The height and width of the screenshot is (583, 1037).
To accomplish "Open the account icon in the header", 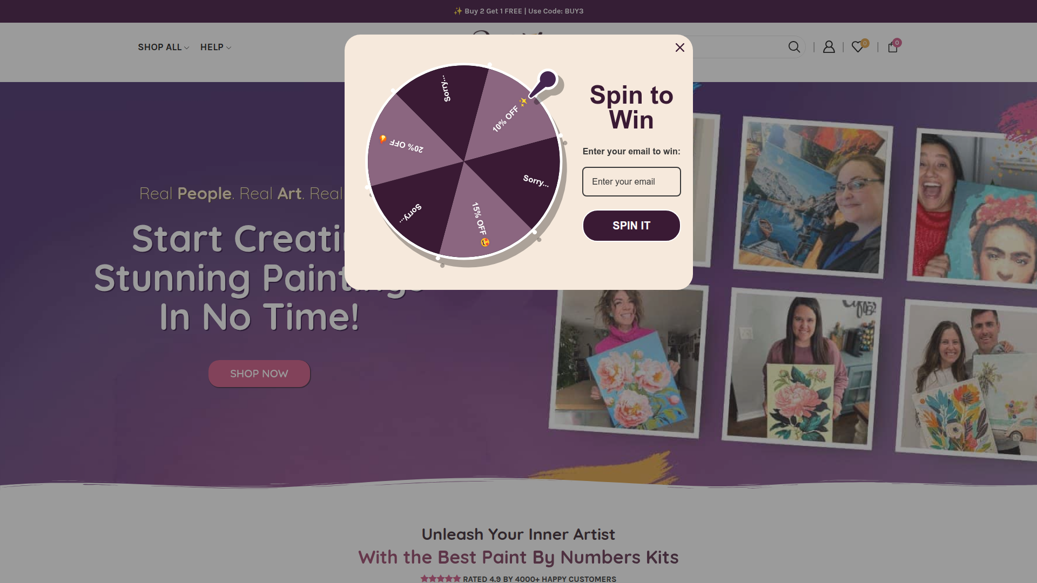I will (829, 47).
